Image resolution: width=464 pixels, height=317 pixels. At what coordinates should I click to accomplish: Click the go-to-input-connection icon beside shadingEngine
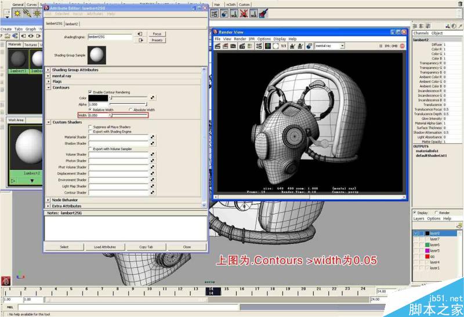[140, 35]
